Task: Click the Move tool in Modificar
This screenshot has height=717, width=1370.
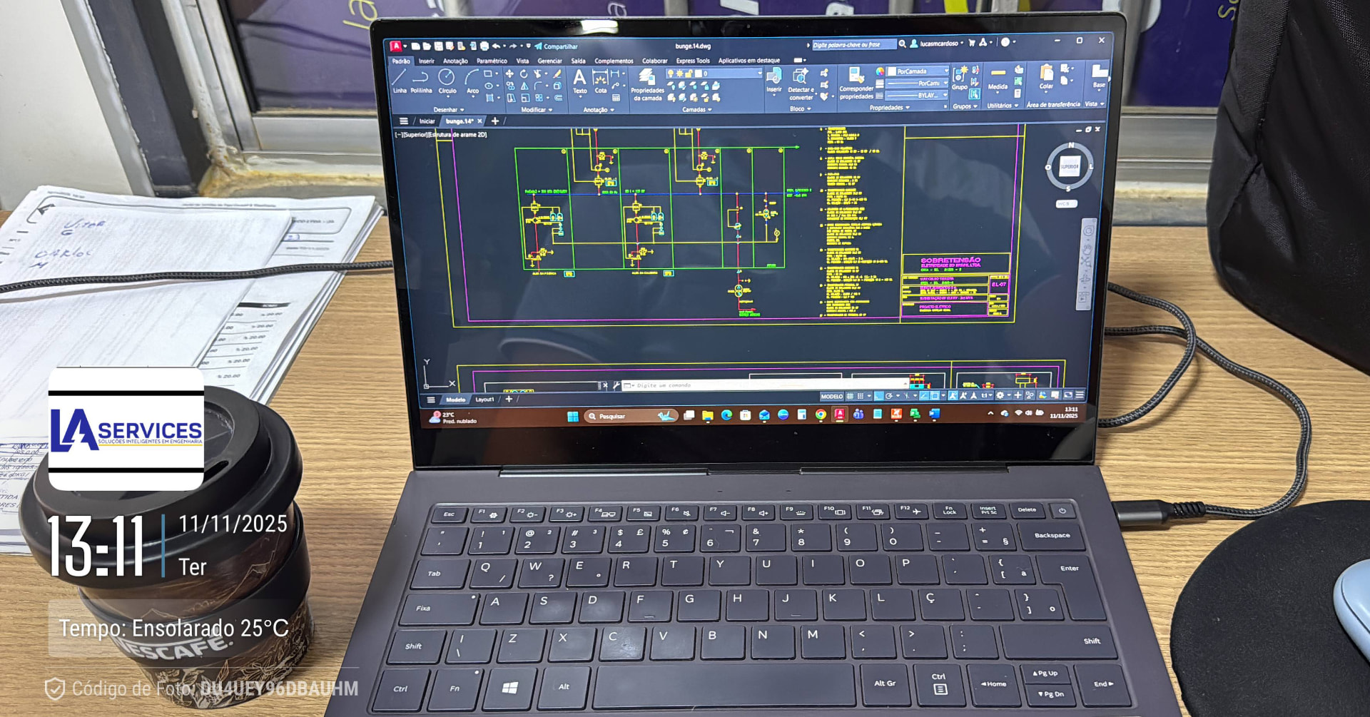Action: 509,73
